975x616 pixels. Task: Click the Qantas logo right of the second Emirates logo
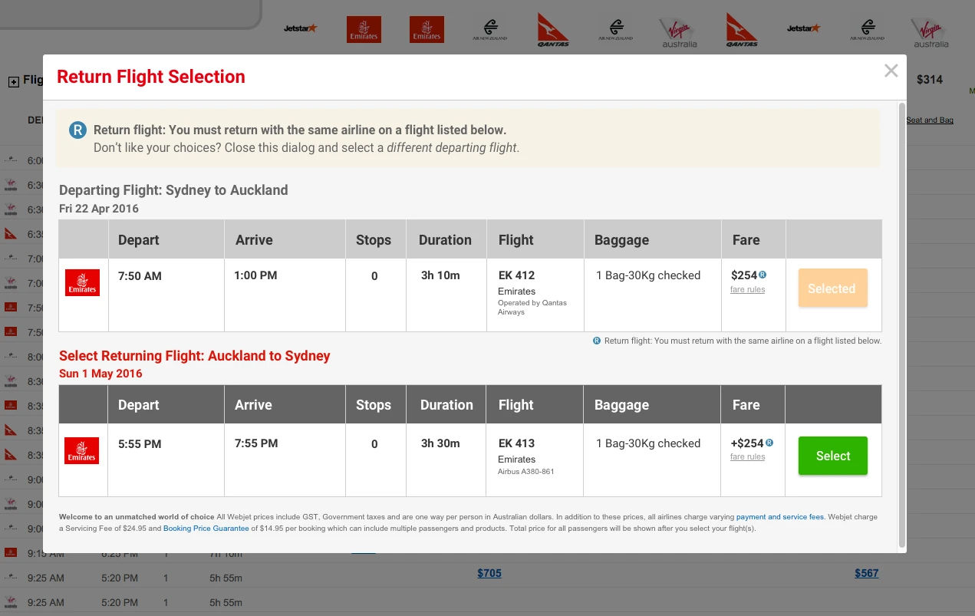[553, 30]
